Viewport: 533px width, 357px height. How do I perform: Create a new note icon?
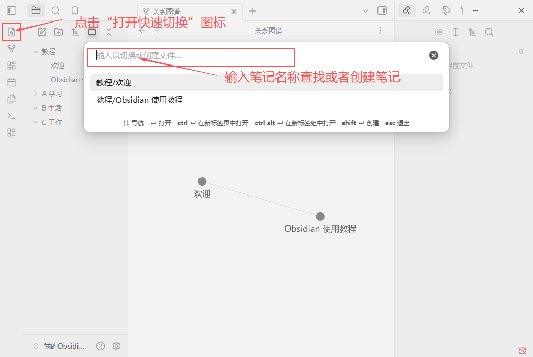click(x=42, y=32)
